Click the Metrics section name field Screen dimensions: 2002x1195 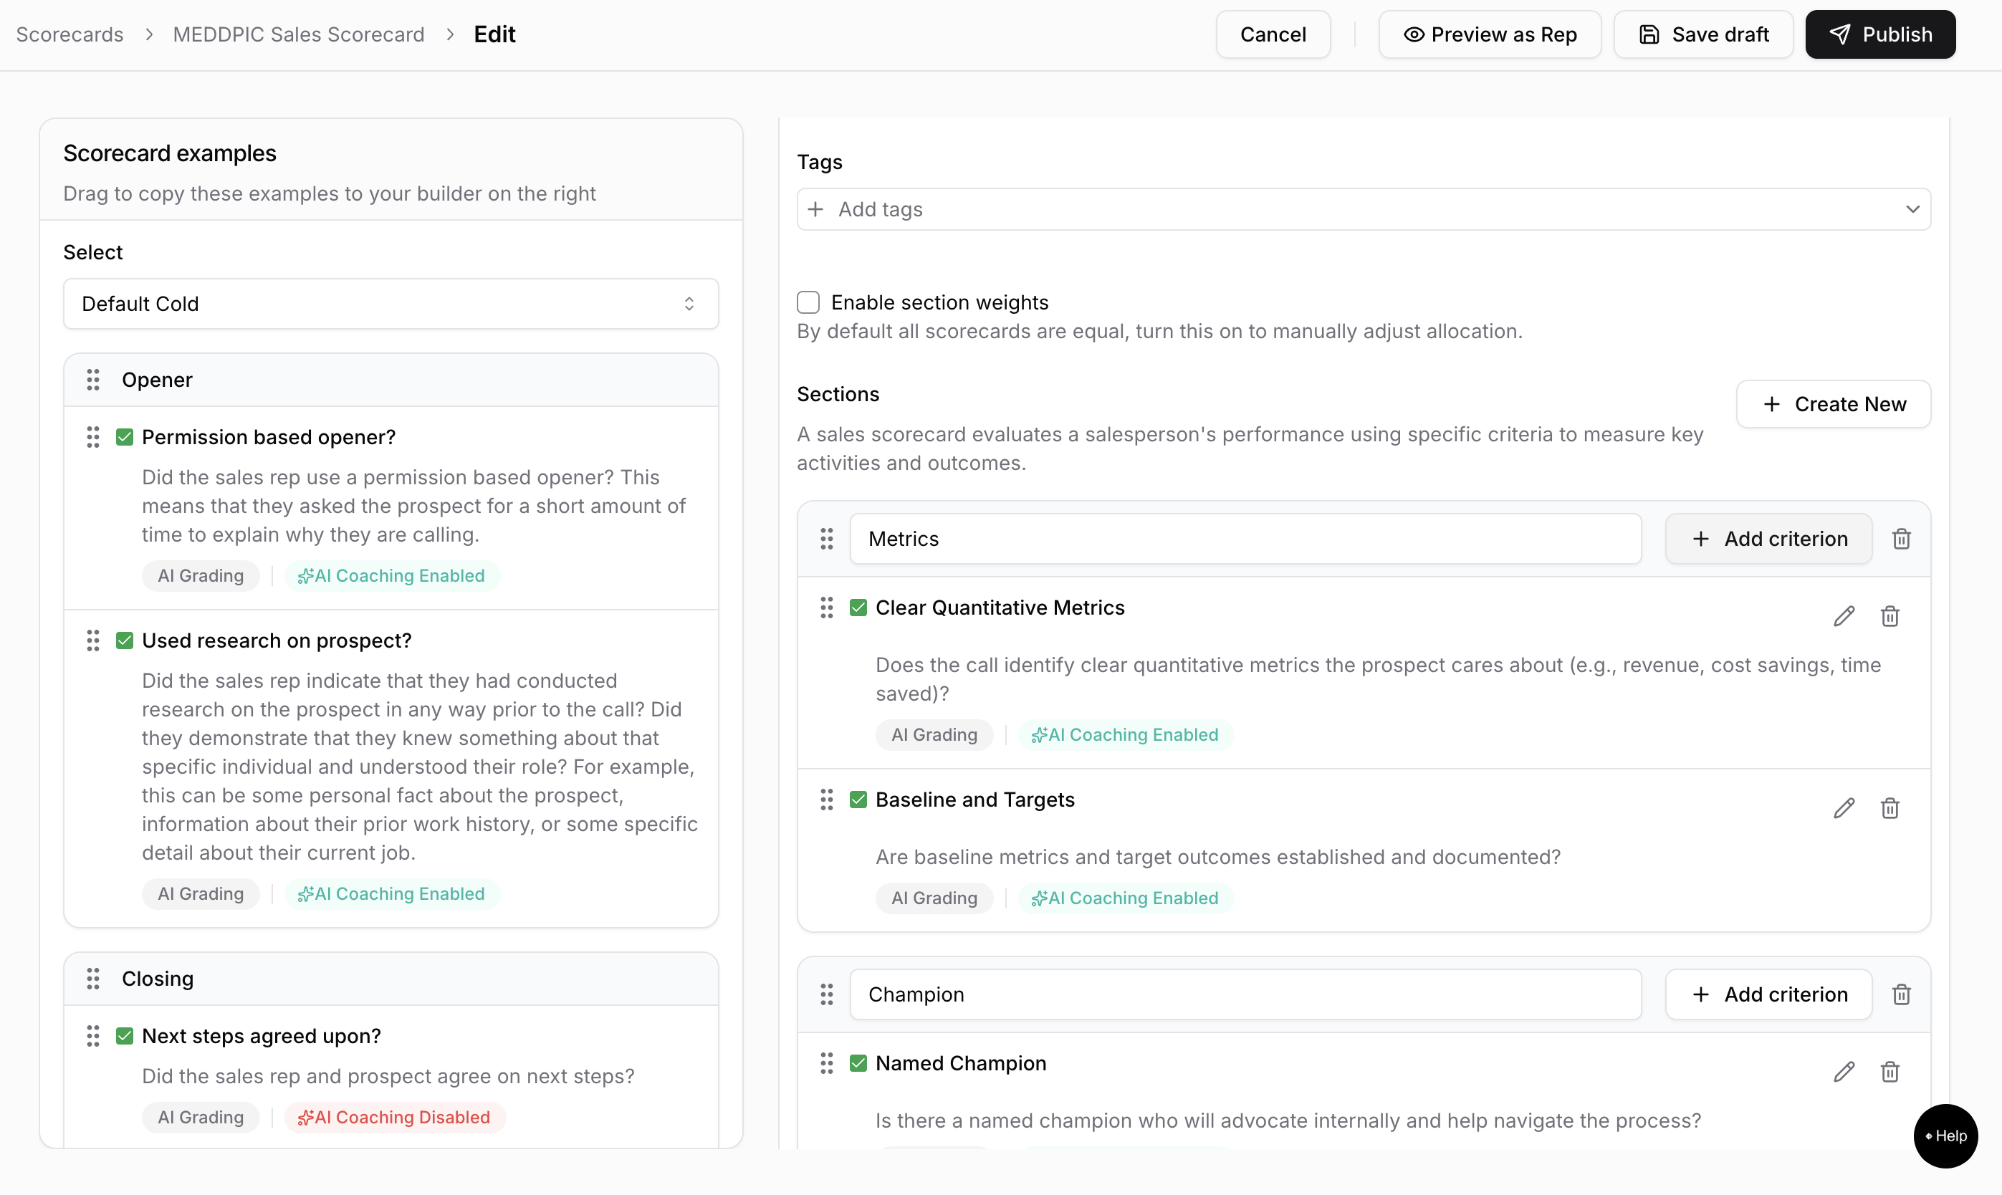click(1245, 539)
